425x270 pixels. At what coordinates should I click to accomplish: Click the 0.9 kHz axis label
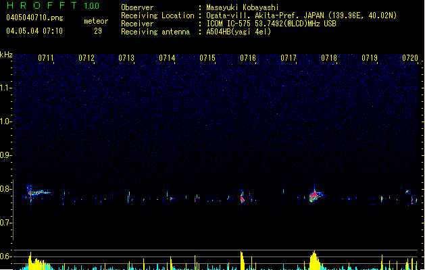5,155
